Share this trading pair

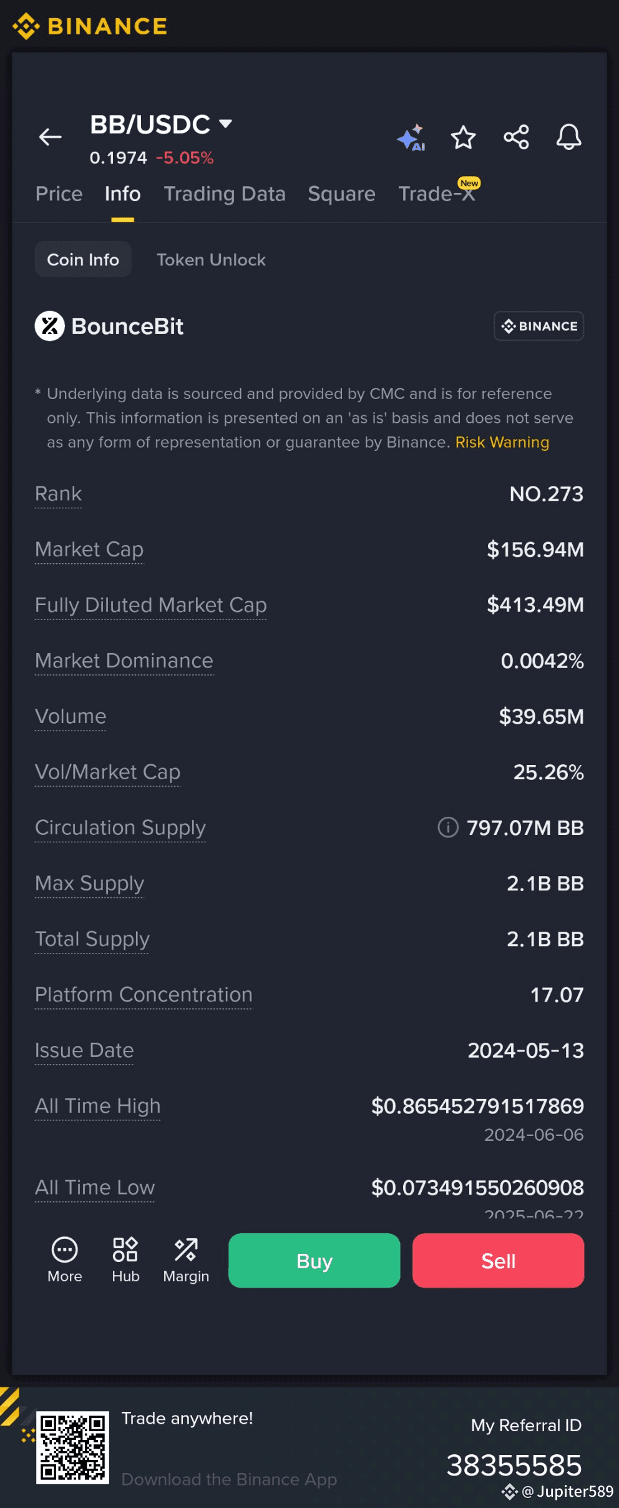tap(516, 137)
